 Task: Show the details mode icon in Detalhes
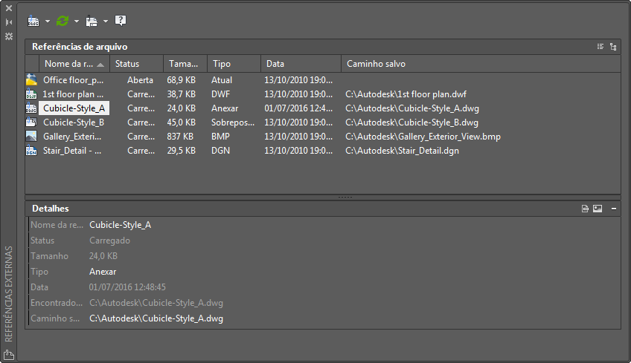click(586, 209)
